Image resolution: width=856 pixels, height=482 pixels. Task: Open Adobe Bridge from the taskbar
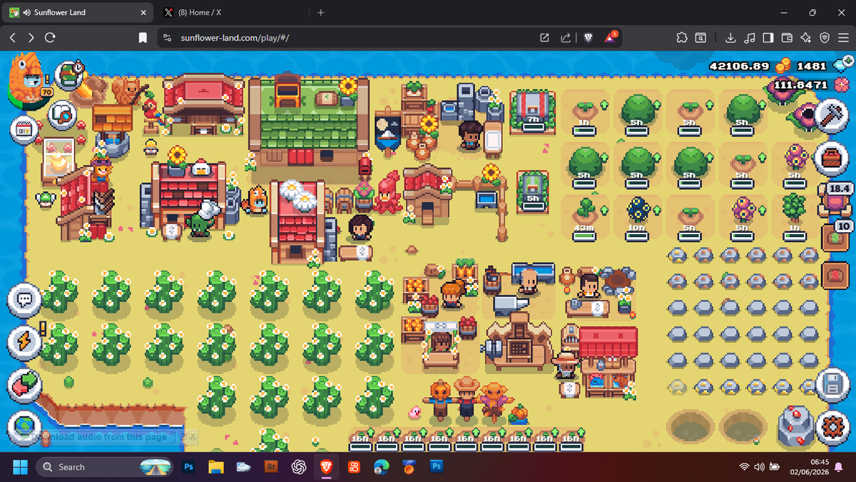tap(271, 467)
